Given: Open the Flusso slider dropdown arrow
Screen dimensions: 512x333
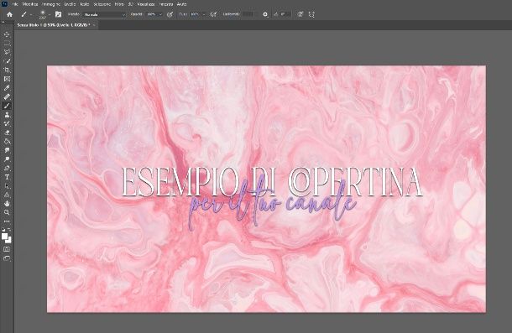Looking at the screenshot, I should pyautogui.click(x=204, y=15).
